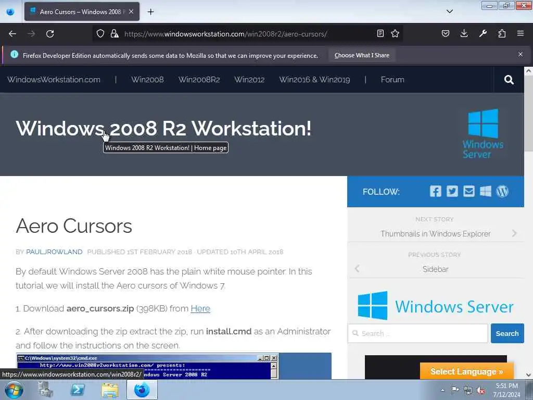Image resolution: width=533 pixels, height=400 pixels.
Task: Open a new tab with plus button
Action: click(x=150, y=12)
